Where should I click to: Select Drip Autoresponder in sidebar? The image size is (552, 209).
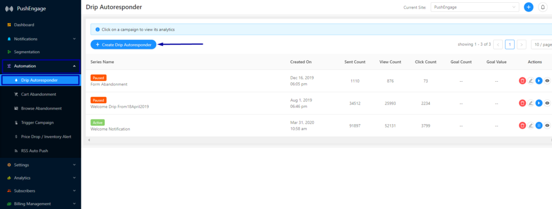(x=40, y=80)
